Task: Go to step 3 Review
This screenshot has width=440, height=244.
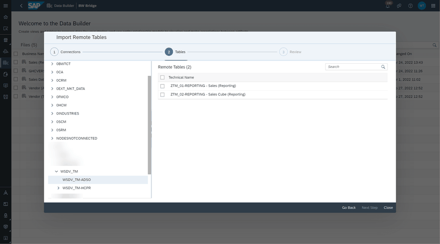Action: point(290,52)
